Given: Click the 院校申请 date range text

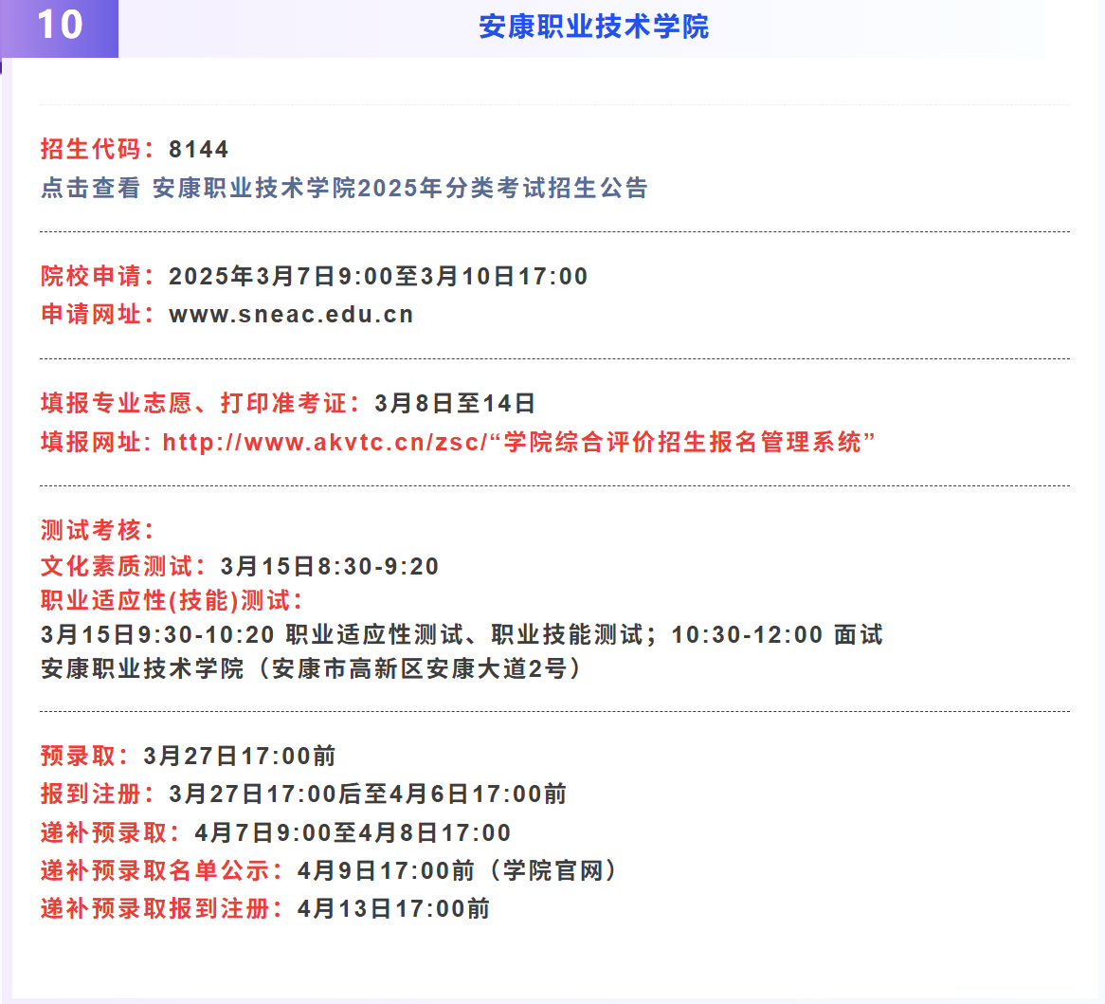Looking at the screenshot, I should 378,277.
